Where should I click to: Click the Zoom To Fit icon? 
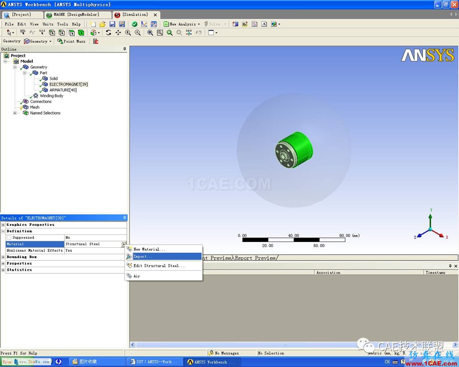[x=150, y=32]
